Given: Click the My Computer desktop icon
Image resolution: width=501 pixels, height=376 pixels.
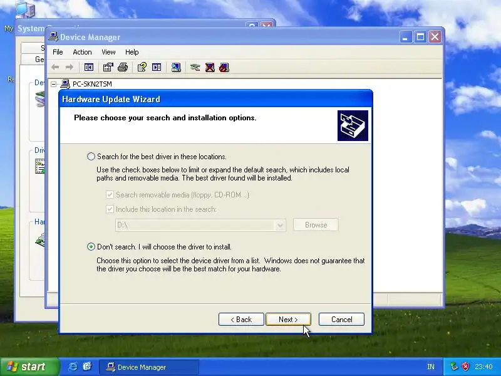Looking at the screenshot, I should coord(25,9).
